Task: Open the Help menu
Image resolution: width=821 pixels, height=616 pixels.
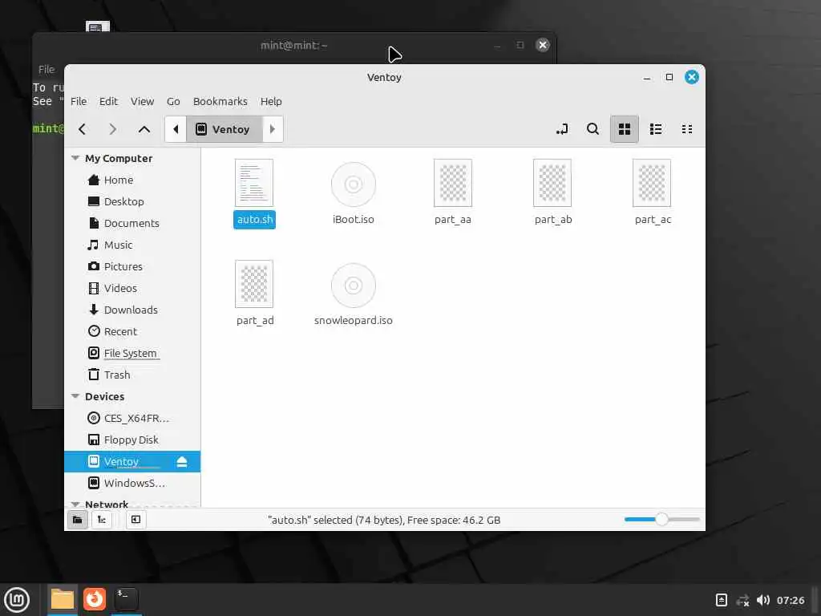Action: click(271, 102)
